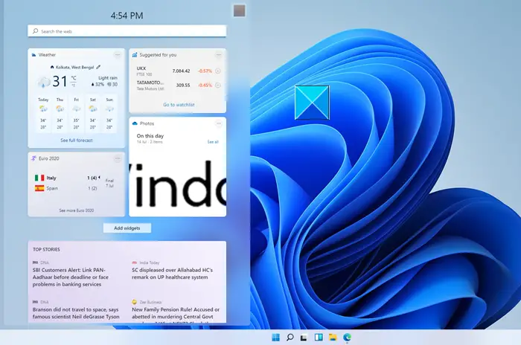Open New Family Pension Rule story

click(x=176, y=315)
